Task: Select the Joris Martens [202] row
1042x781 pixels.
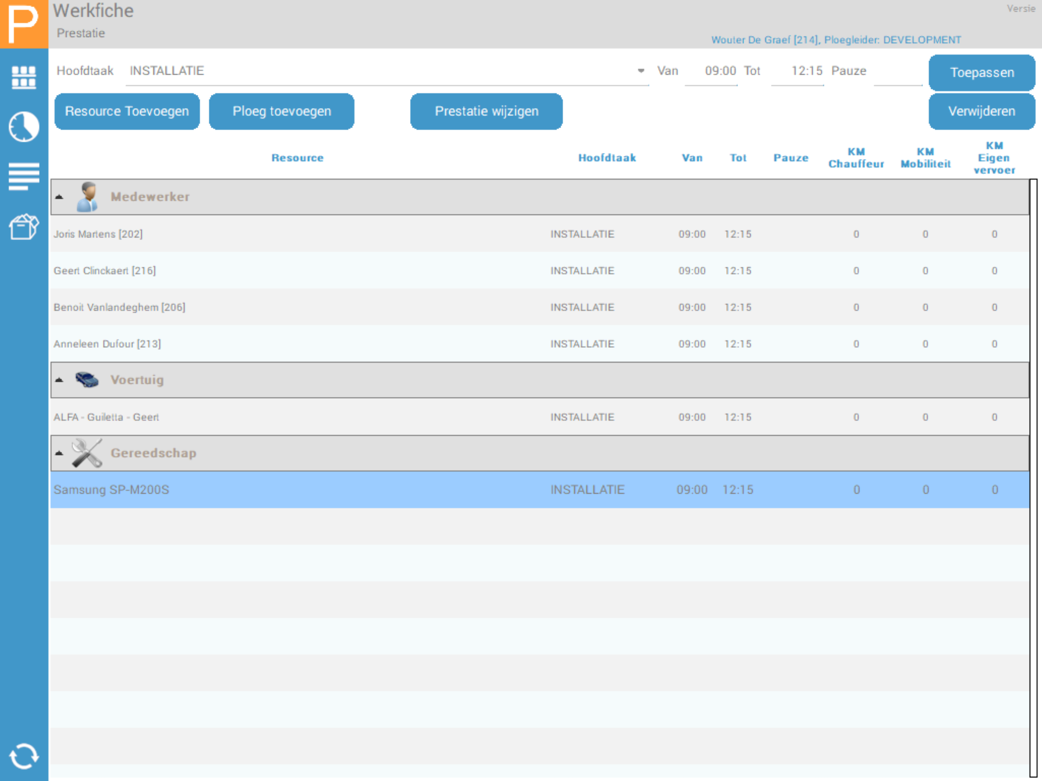Action: (x=540, y=234)
